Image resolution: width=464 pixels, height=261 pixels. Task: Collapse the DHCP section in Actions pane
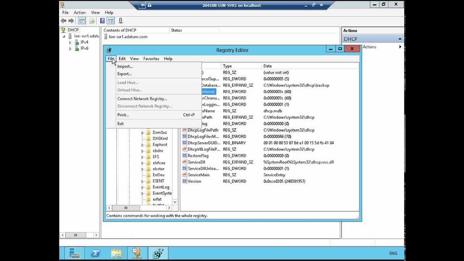tap(400, 39)
